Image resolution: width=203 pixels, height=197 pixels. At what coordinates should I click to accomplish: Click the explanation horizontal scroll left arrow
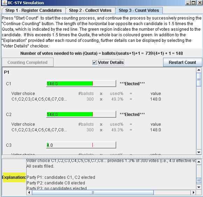29,192
